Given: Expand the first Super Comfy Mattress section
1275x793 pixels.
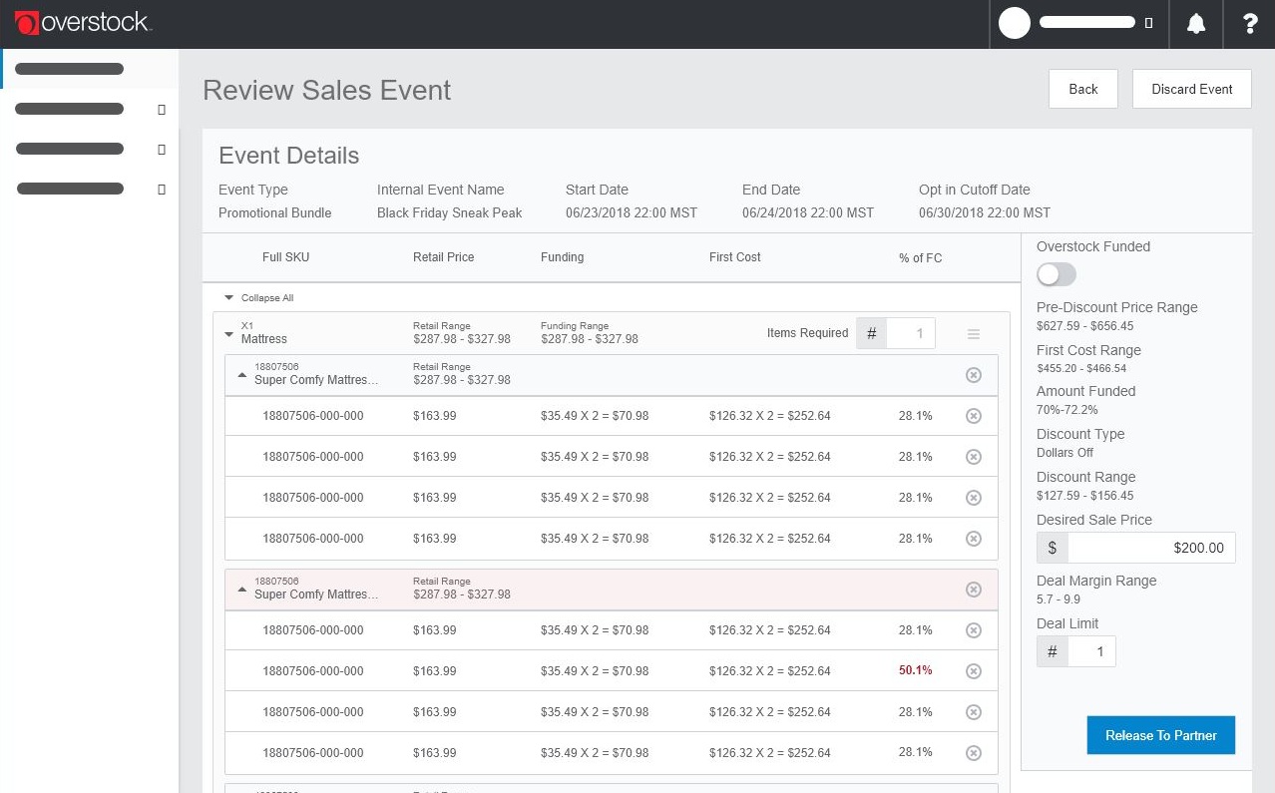Looking at the screenshot, I should coord(242,375).
